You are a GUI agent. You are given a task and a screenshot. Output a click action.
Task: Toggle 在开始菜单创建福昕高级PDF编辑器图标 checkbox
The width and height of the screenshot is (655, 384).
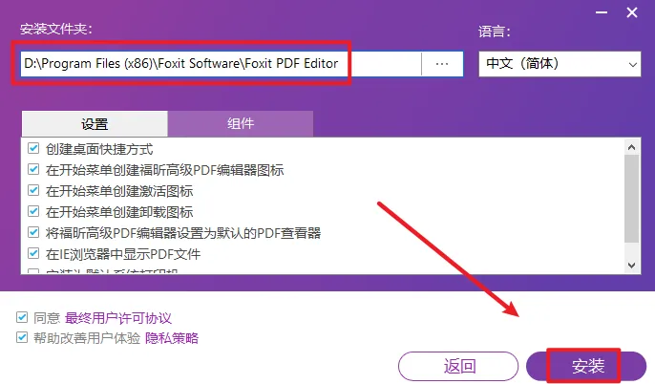coord(33,169)
